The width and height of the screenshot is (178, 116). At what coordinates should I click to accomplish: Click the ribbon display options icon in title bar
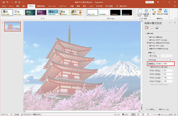click(x=158, y=2)
